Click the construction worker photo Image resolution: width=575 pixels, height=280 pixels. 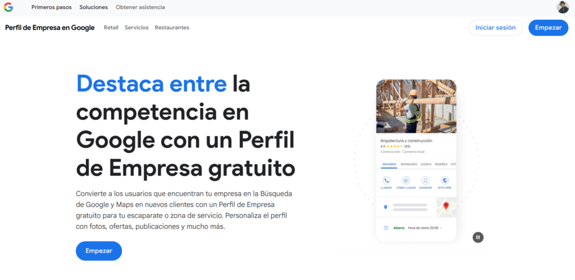pyautogui.click(x=416, y=106)
